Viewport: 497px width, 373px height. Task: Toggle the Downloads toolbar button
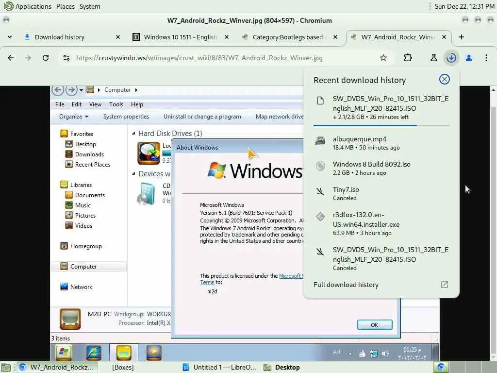pos(451,58)
